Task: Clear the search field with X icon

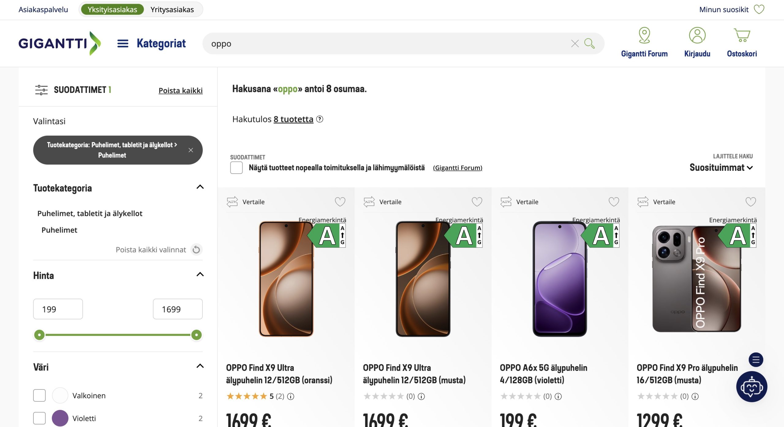Action: pos(575,43)
